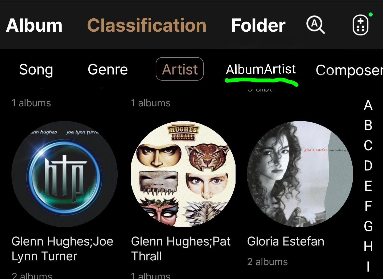Screen dimensions: 383x279
Task: Jump to letter G in index
Action: tap(368, 226)
